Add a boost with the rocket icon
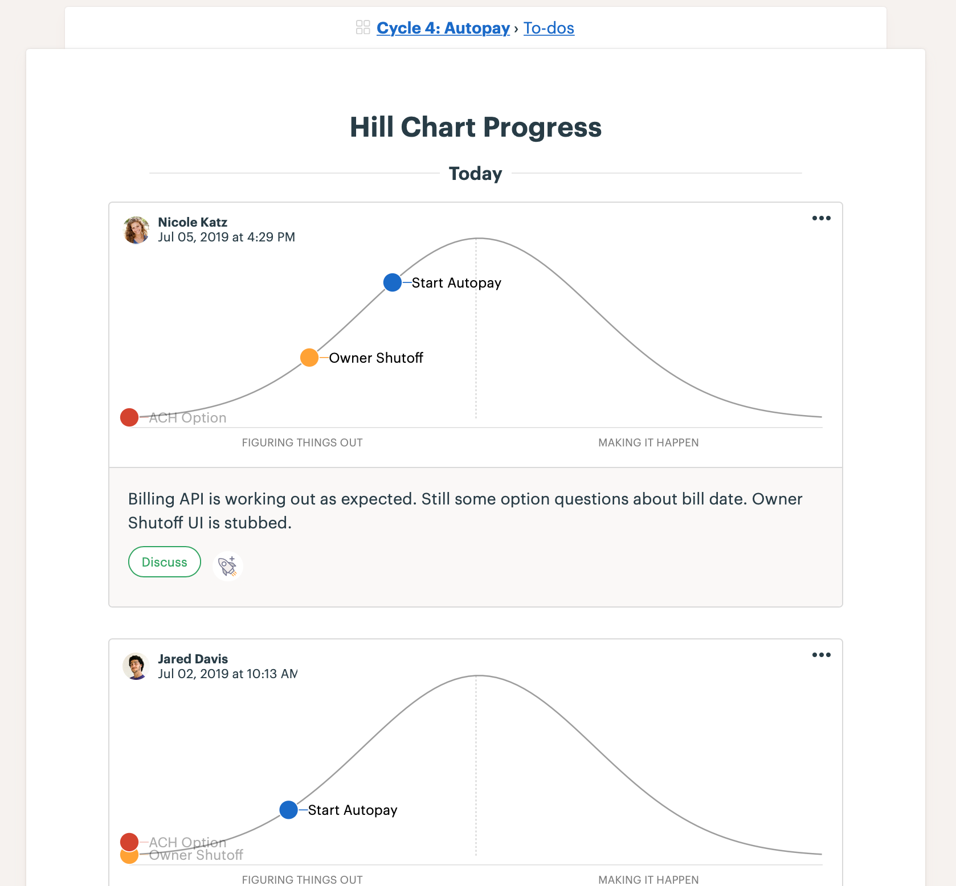Screen dimensions: 956x886 click(227, 566)
